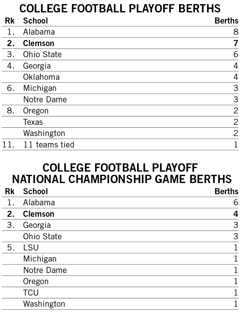
Task: Click Alabama's championship berth count of 6
Action: tap(235, 203)
